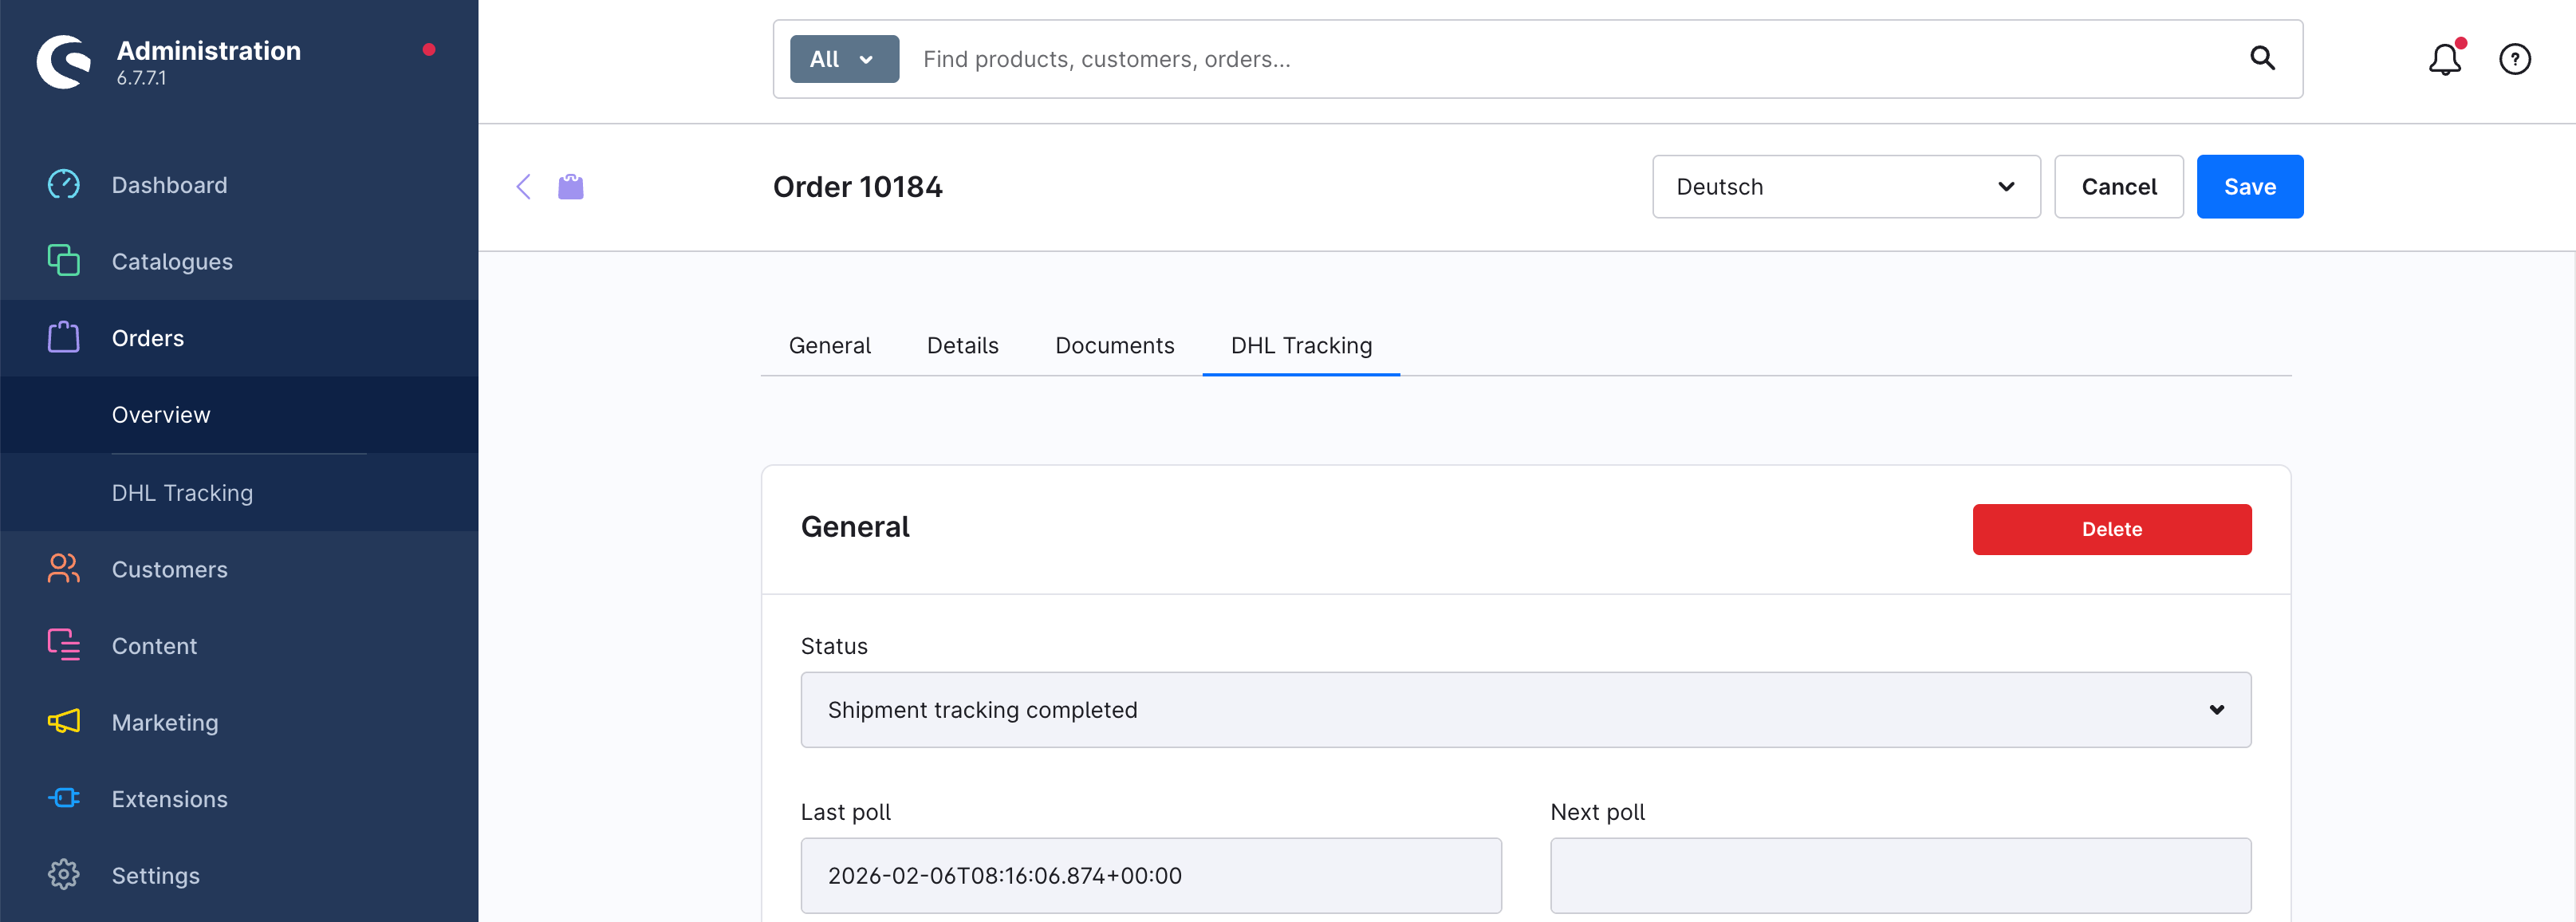Click the Administration version 6.7.7.1 text
This screenshot has width=2576, height=922.
click(x=141, y=78)
